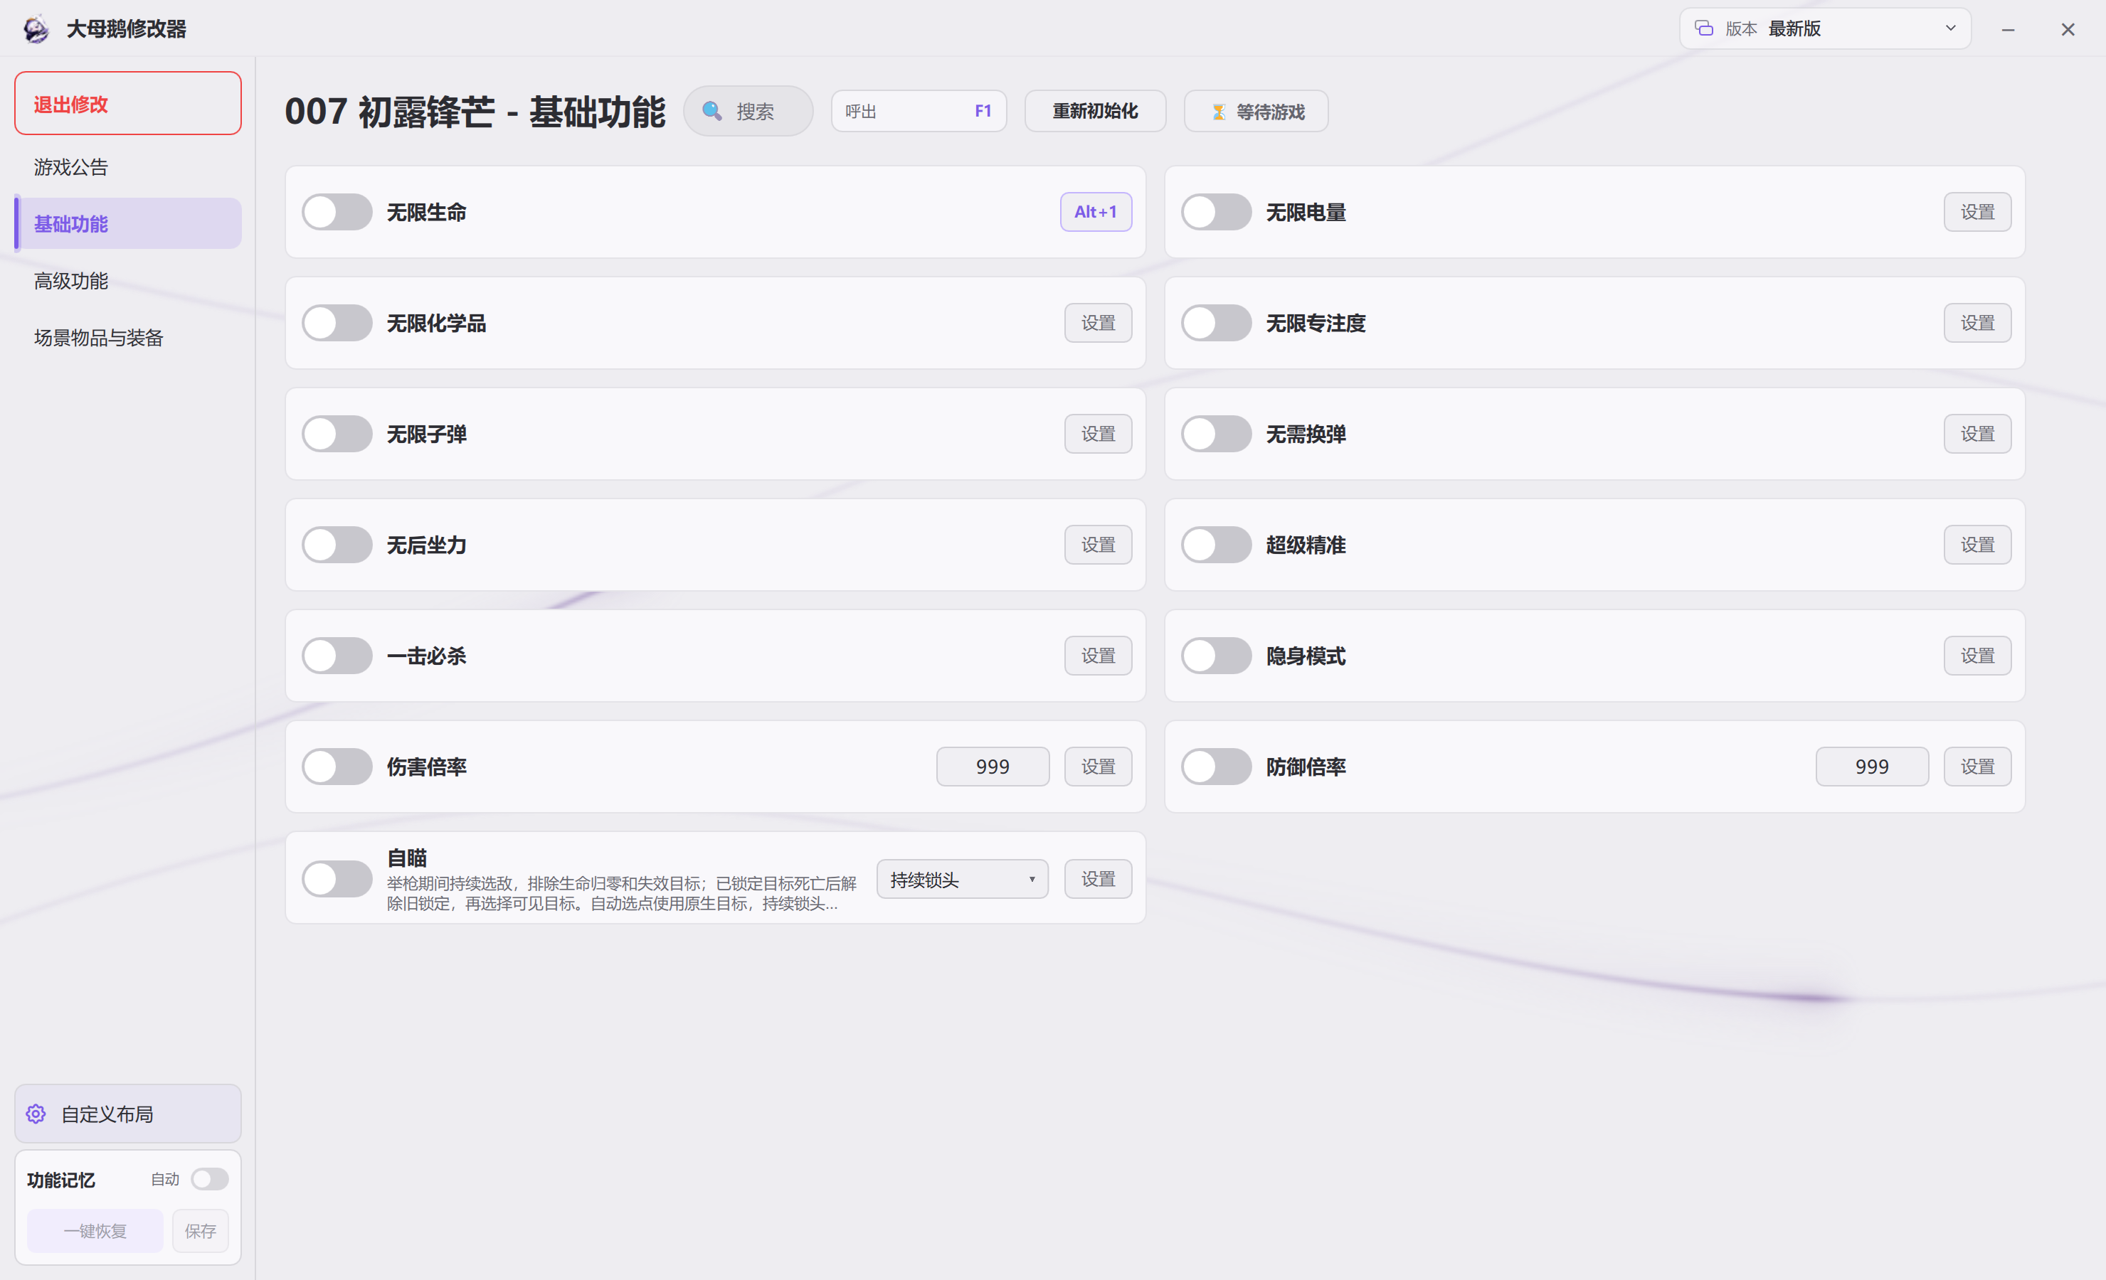Click the 版本 version selector icon
Viewport: 2106px width, 1280px height.
(x=1703, y=28)
